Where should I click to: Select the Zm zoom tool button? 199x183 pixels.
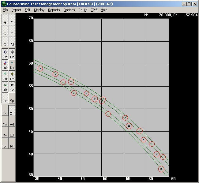pyautogui.click(x=12, y=110)
